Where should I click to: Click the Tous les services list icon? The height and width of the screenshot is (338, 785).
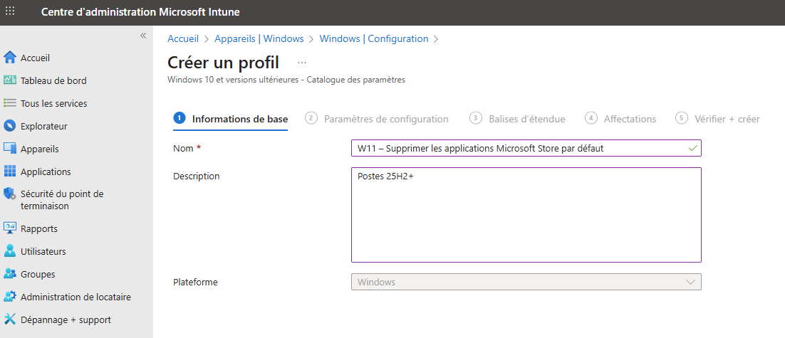(10, 103)
